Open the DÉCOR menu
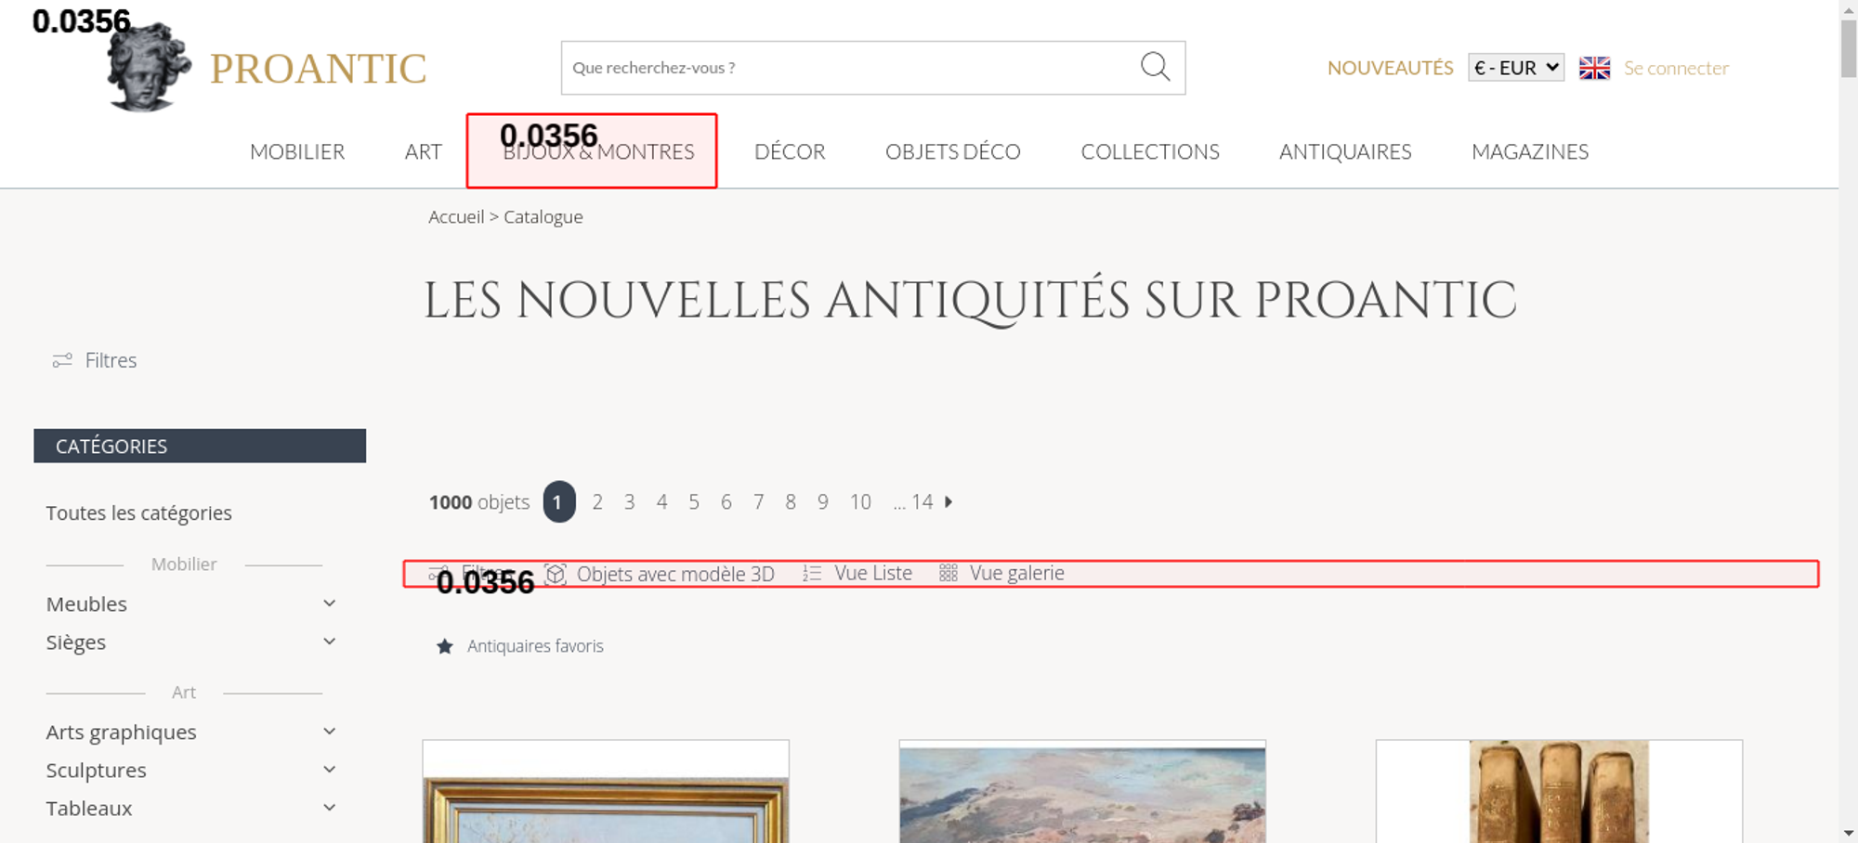 coord(790,151)
